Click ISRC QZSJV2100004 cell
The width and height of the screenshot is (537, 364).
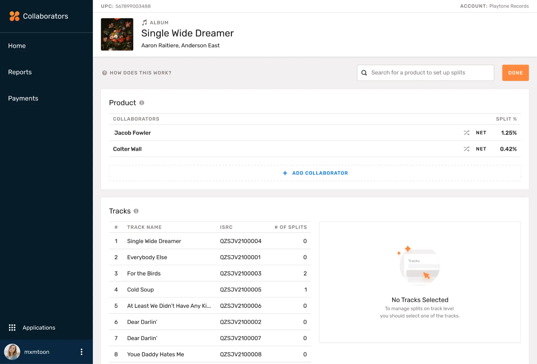click(x=241, y=241)
